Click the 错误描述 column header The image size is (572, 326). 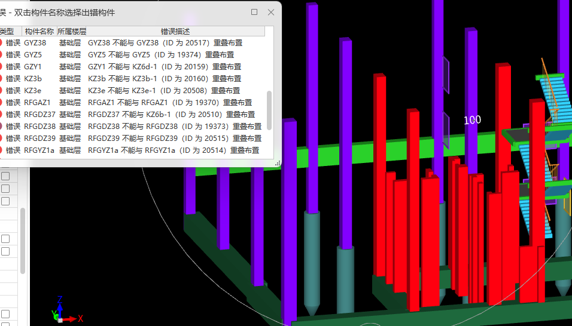[175, 31]
